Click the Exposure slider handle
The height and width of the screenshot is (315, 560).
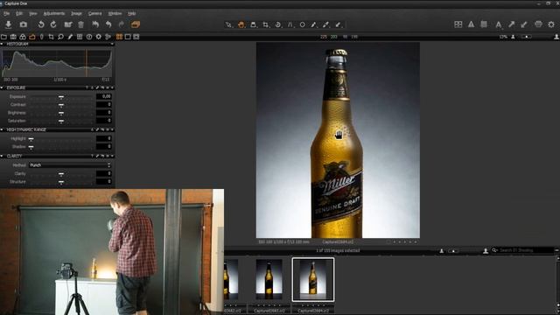point(61,97)
